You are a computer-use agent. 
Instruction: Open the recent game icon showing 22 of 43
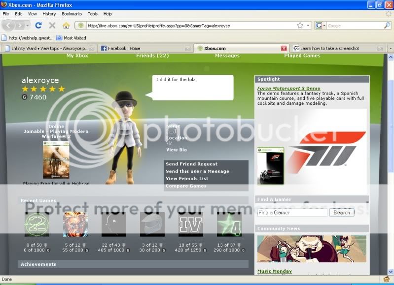[114, 224]
